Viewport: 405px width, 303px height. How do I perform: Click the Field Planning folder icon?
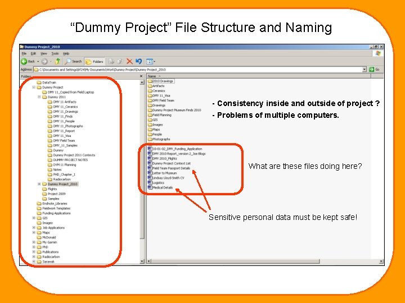(x=150, y=115)
